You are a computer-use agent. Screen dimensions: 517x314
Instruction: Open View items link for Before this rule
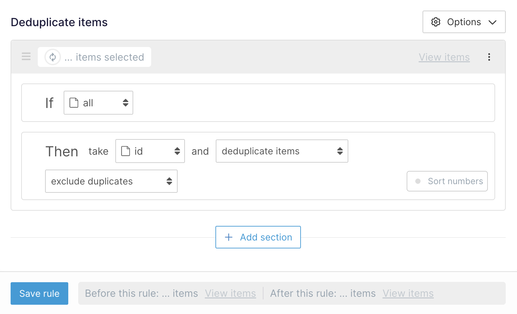point(230,293)
